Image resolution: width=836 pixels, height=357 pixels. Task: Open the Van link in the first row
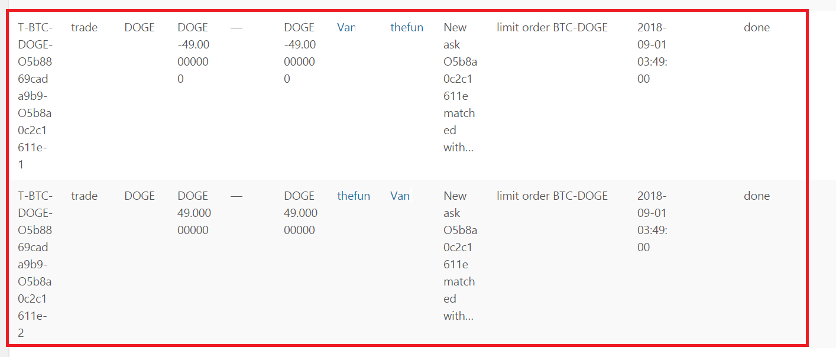tap(346, 27)
